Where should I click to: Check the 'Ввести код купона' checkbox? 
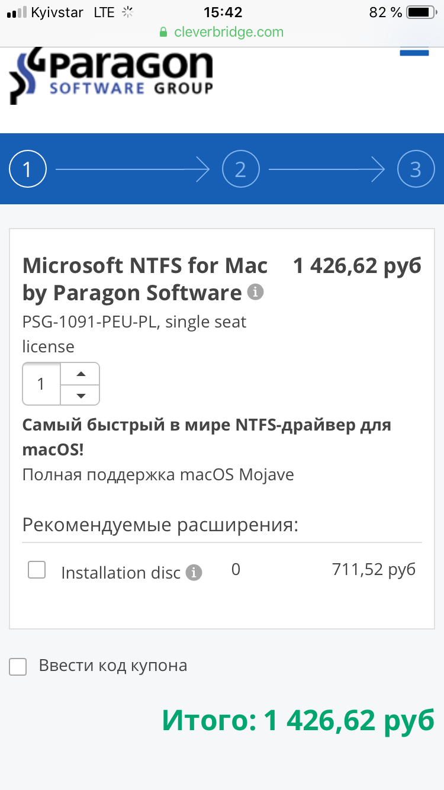click(18, 666)
